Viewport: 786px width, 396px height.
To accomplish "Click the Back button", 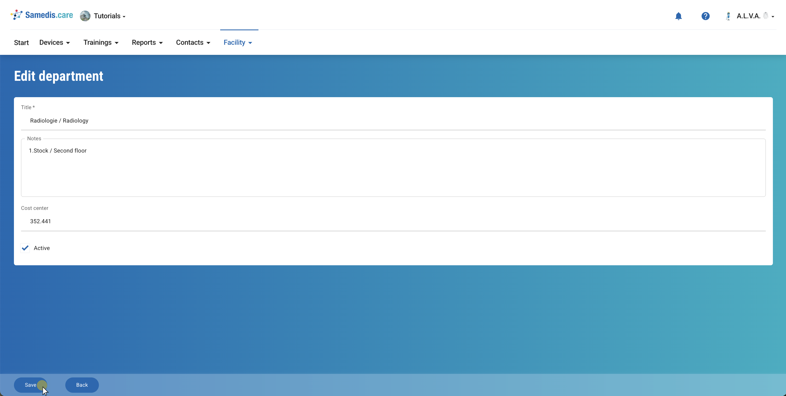I will coord(82,385).
